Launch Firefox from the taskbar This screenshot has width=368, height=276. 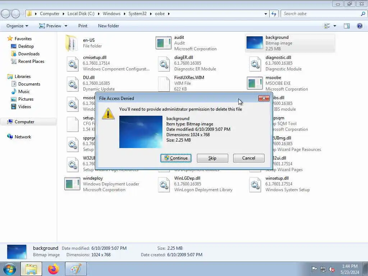click(x=54, y=269)
